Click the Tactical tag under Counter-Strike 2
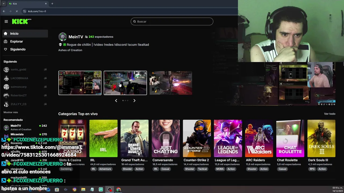This screenshot has height=193, width=344. 202,169
